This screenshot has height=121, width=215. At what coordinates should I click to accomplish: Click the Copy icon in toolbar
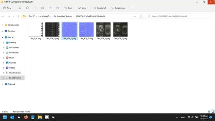pyautogui.click(x=28, y=8)
